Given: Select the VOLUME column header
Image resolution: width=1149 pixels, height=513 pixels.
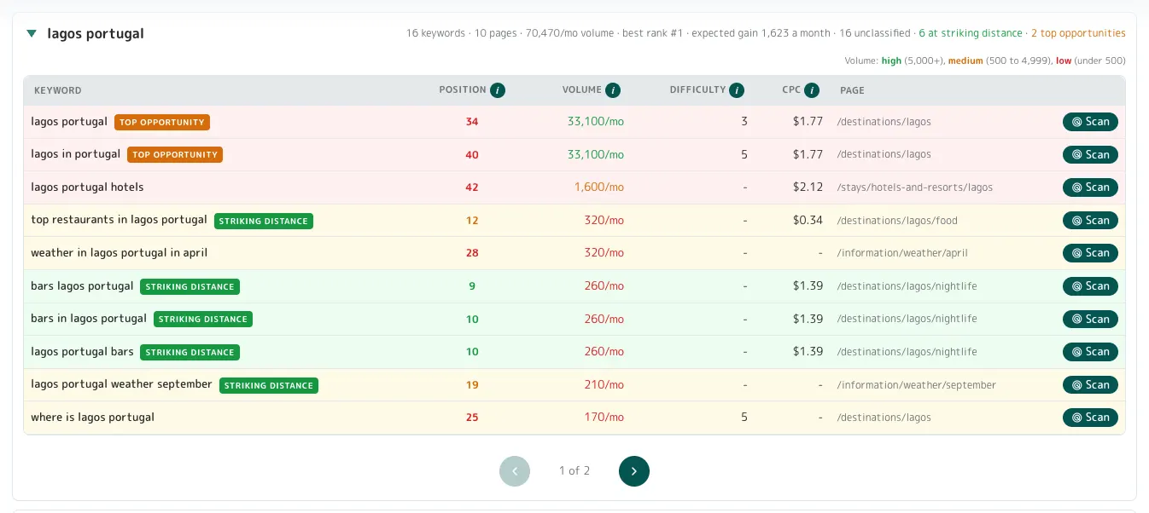Looking at the screenshot, I should coord(582,89).
